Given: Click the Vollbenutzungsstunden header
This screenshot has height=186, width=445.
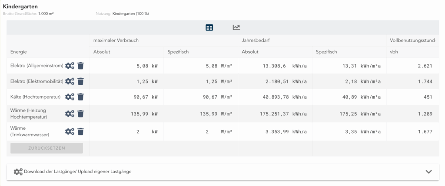Looking at the screenshot, I should pyautogui.click(x=413, y=40).
